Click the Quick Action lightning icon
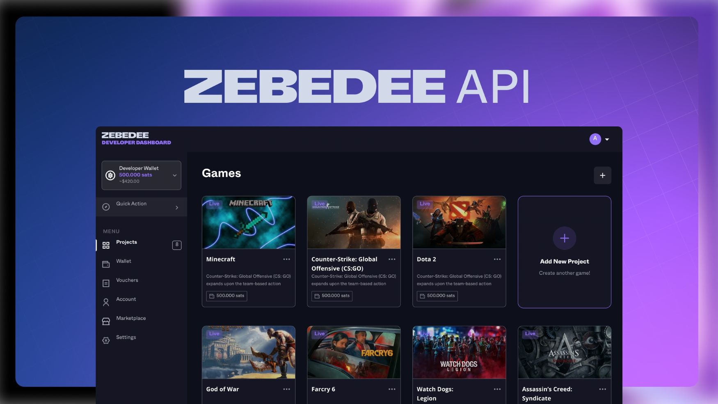 [x=106, y=207]
